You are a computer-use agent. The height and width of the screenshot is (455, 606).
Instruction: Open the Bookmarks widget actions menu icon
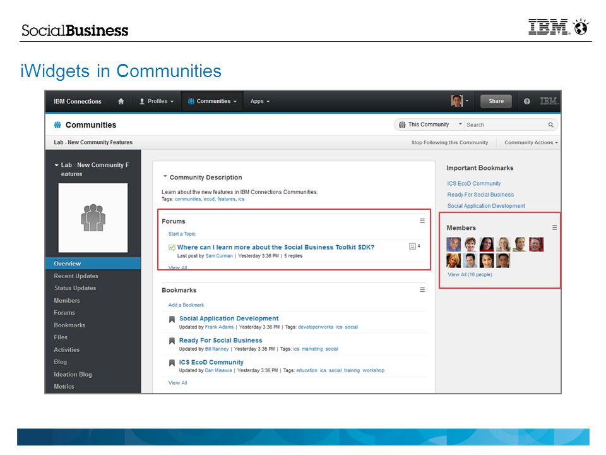pos(422,290)
